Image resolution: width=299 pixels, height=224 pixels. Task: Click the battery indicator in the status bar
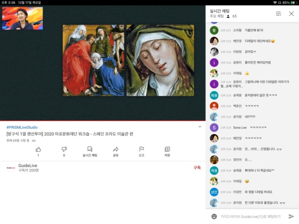293,3
